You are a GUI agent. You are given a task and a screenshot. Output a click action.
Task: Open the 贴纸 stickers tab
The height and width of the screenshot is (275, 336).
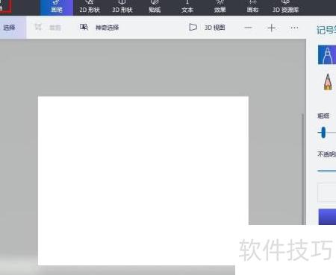point(155,7)
